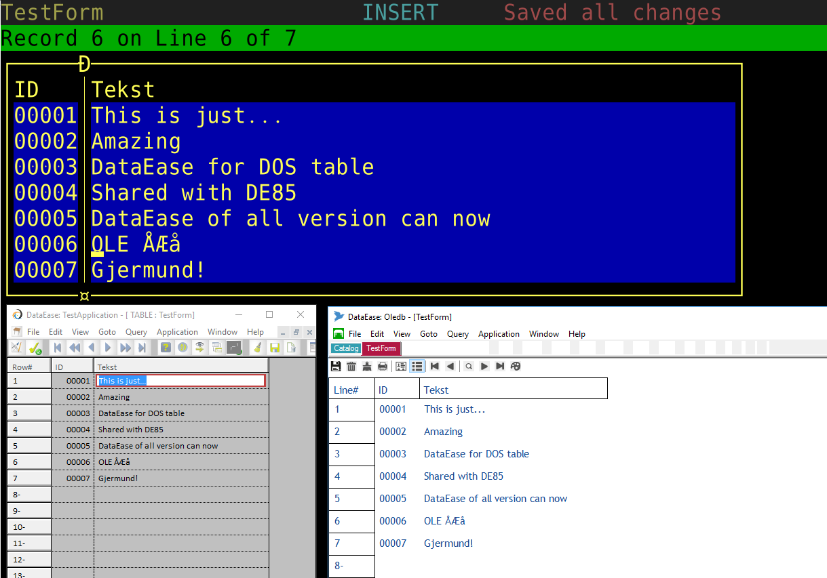Click the brush clear icon in Oledb
The height and width of the screenshot is (578, 827).
367,367
